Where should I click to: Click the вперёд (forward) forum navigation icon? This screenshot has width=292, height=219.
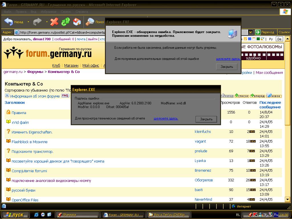point(257,96)
